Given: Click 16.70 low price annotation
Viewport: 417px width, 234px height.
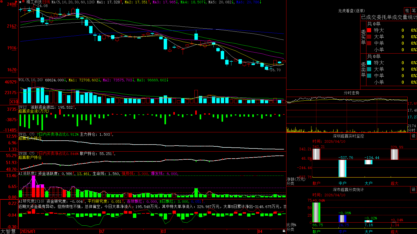Looking at the screenshot, I should pyautogui.click(x=275, y=70).
